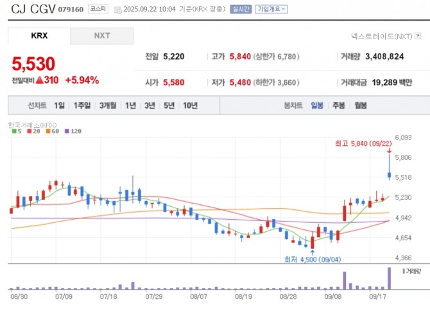
Task: Click the 실시간 badge
Action: pyautogui.click(x=241, y=10)
